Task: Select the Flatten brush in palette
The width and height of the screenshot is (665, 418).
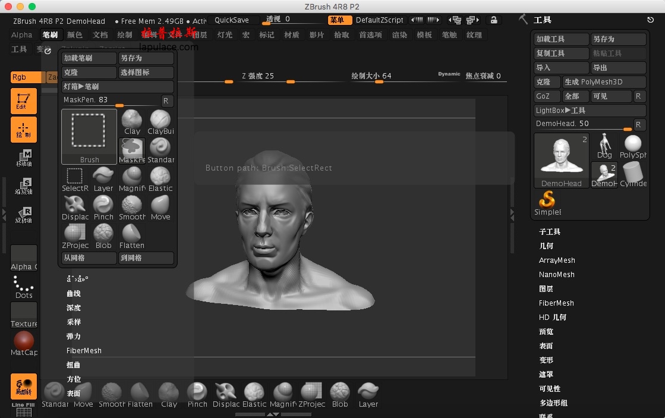Action: (132, 237)
